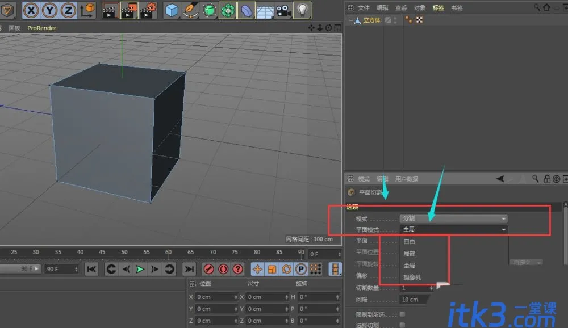
Task: Click attribute manager search icon
Action: (535, 179)
